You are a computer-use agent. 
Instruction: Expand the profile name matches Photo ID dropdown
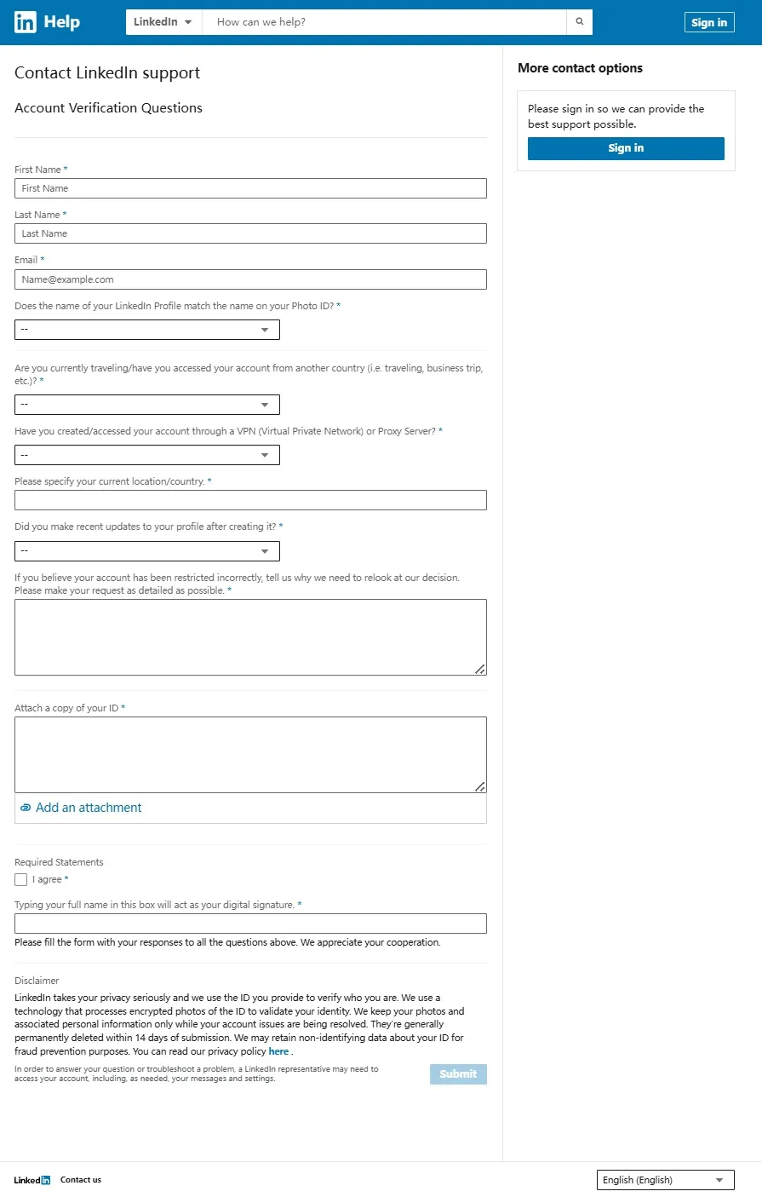(147, 329)
